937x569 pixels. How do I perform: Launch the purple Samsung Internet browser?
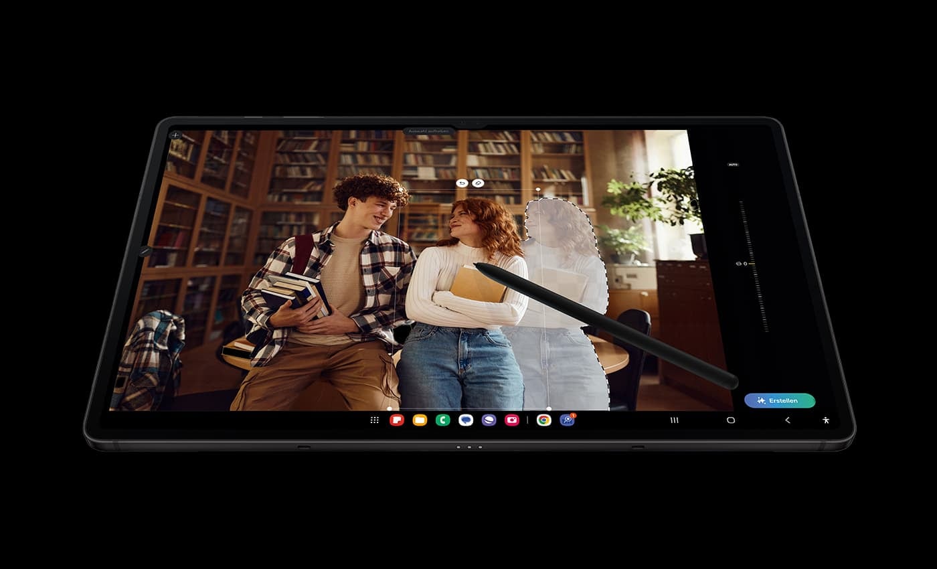pyautogui.click(x=489, y=420)
